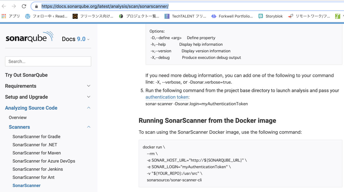Click the 'Options:' label in code block
The width and height of the screenshot is (344, 192).
tap(157, 31)
